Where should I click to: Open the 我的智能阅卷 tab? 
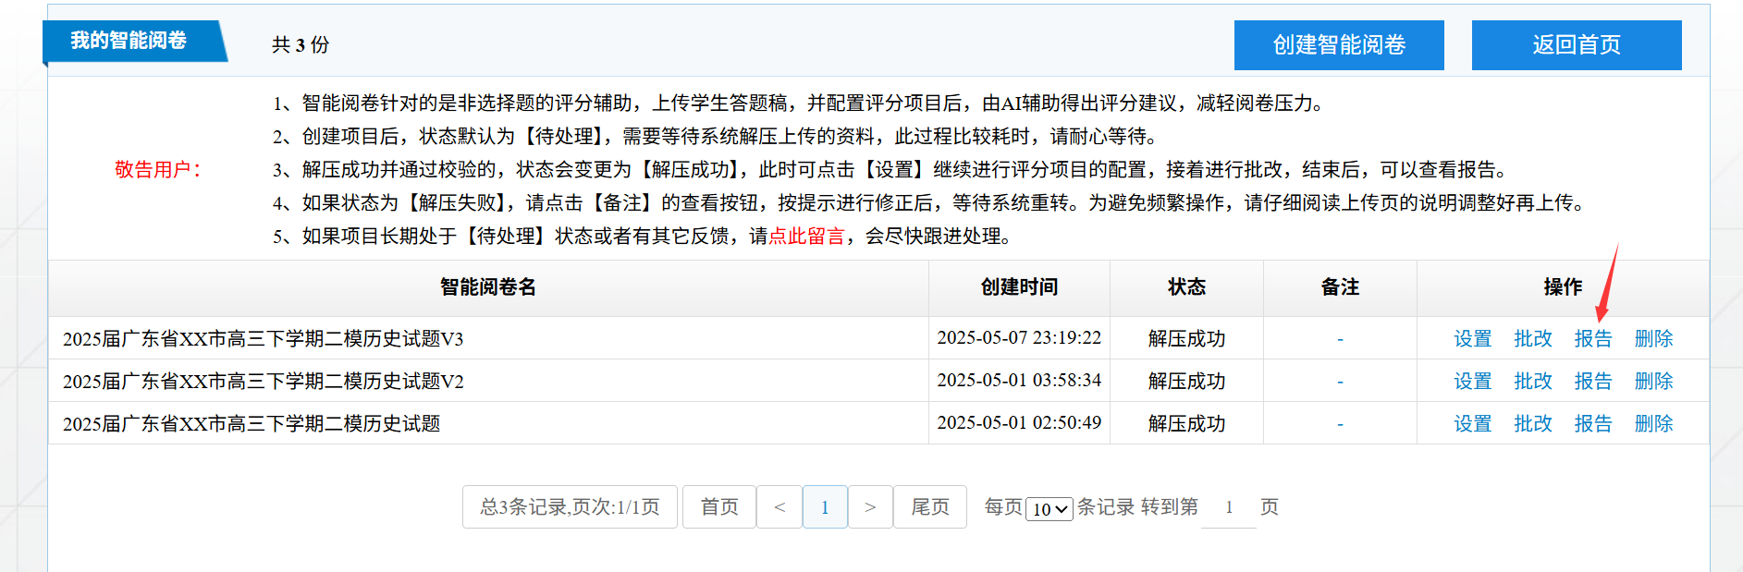(129, 41)
